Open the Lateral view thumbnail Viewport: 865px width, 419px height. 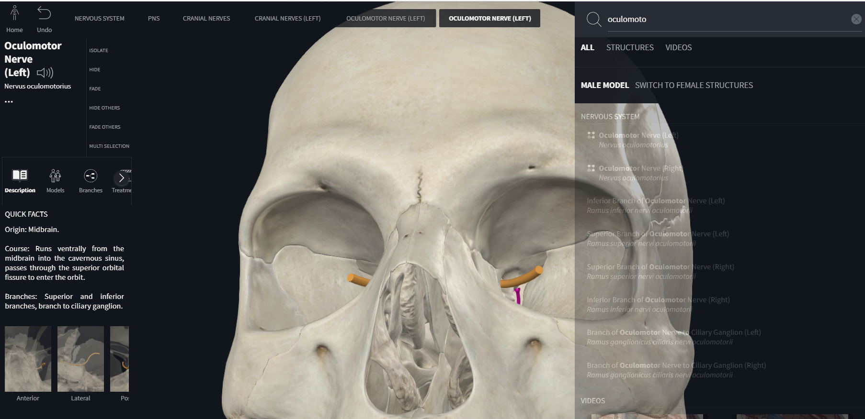click(80, 359)
